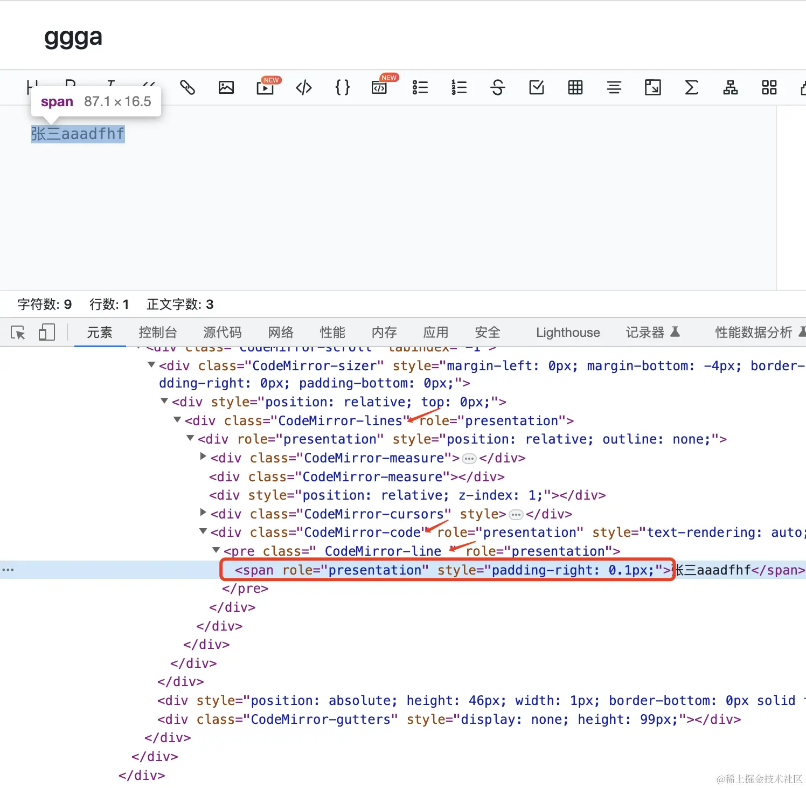Viewport: 806px width, 788px height.
Task: Select the span role="presentation" DOM row
Action: pos(403,570)
